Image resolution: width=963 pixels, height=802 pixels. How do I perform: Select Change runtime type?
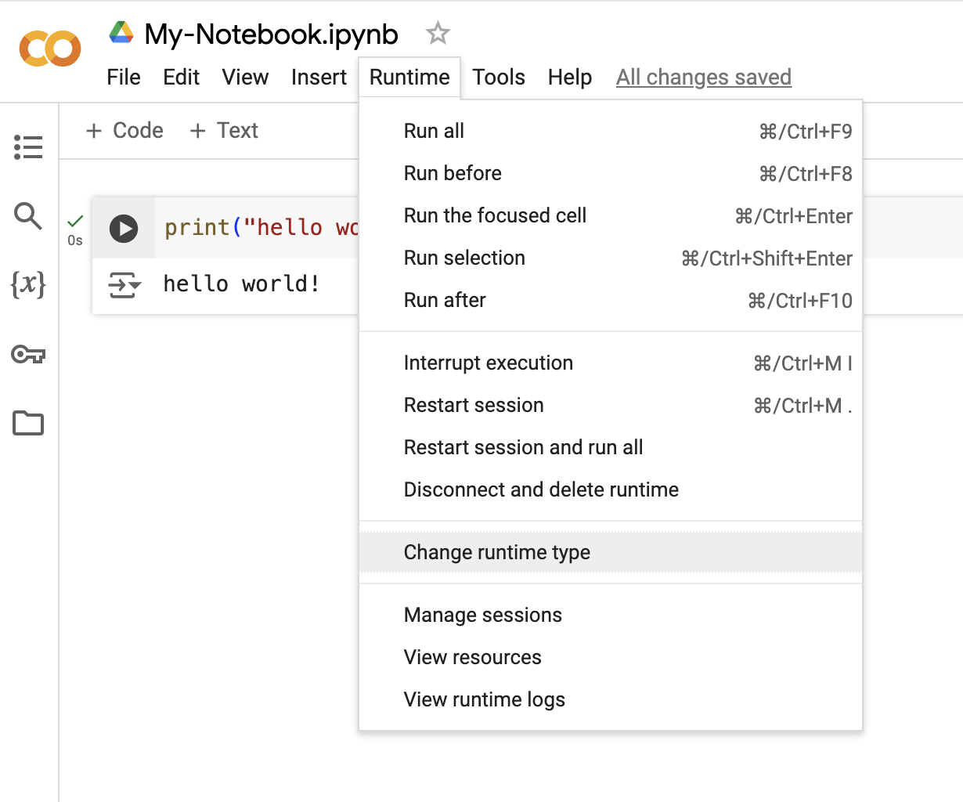496,552
